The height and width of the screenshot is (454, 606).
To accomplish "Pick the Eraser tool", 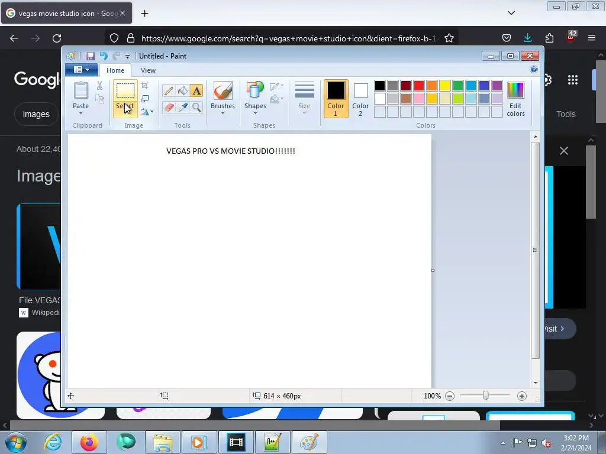I will 169,107.
